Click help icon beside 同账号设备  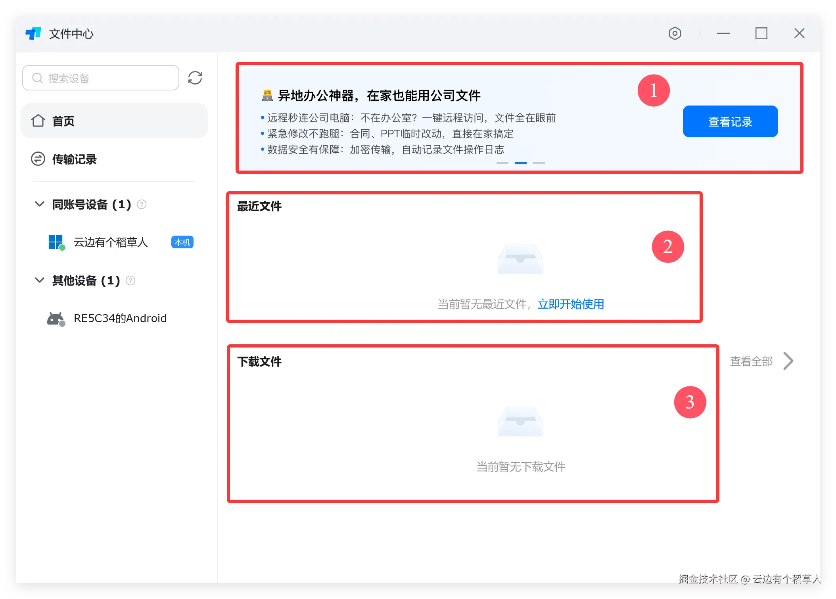click(142, 204)
